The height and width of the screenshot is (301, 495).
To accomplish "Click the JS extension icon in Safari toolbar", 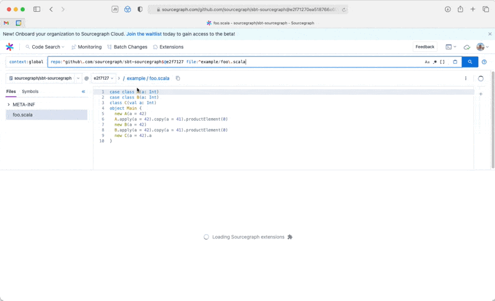I will 115,9.
